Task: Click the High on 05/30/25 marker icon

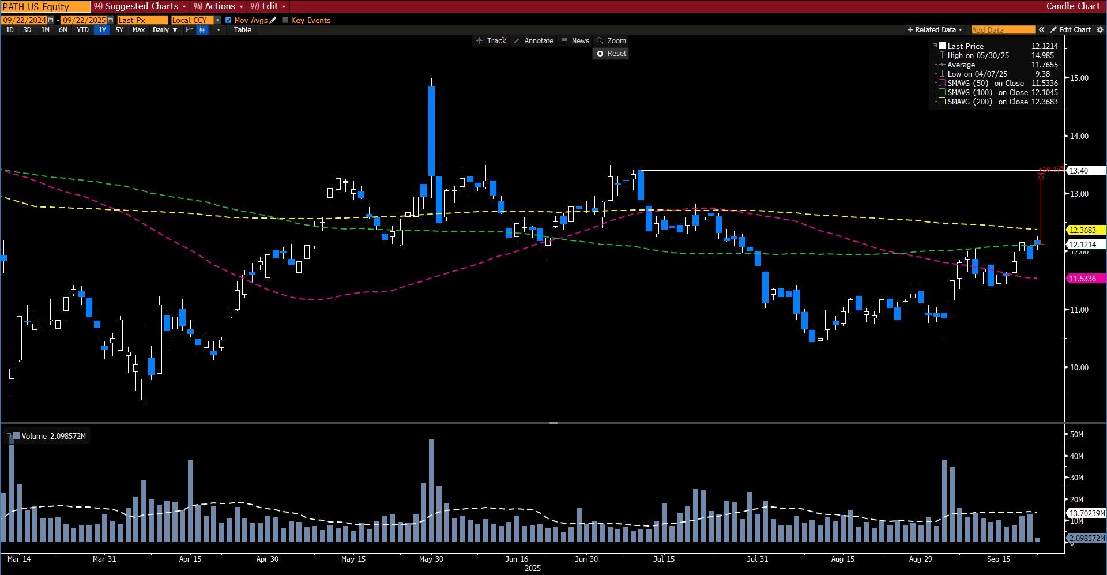Action: coord(942,55)
